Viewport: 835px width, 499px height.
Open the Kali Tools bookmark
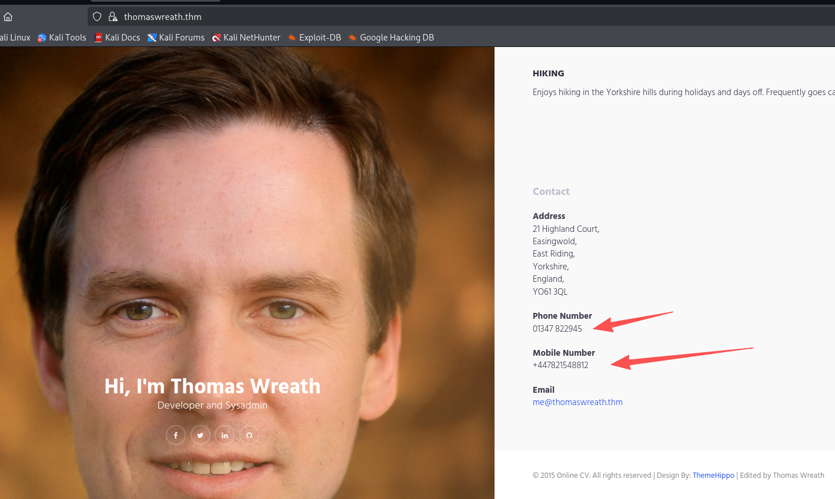tap(62, 38)
